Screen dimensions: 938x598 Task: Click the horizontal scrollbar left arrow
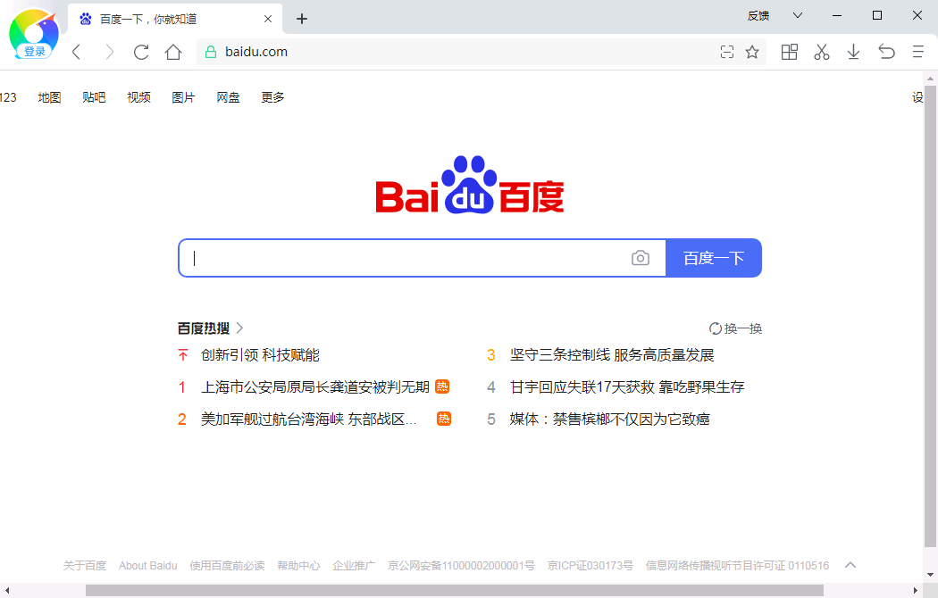tap(6, 591)
